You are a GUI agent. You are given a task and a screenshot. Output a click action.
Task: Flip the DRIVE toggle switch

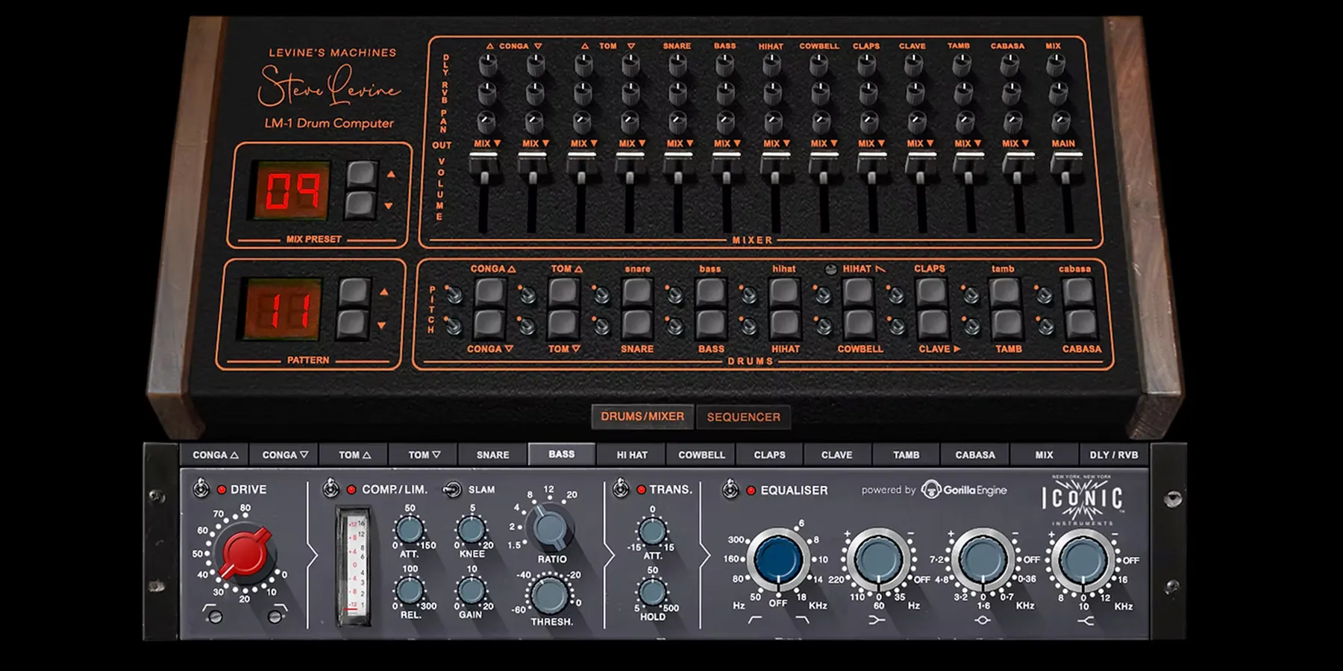tap(200, 489)
